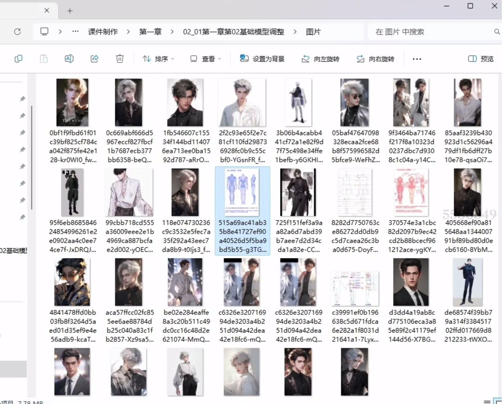
Task: Open a new tab with the plus button
Action: click(x=70, y=11)
